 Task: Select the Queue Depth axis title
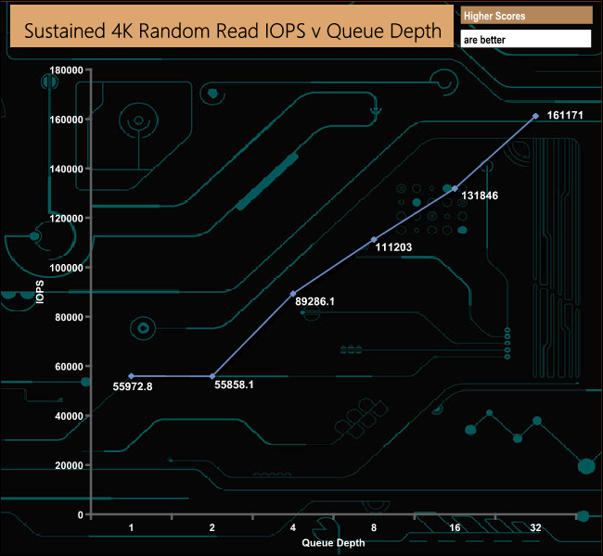[x=333, y=543]
